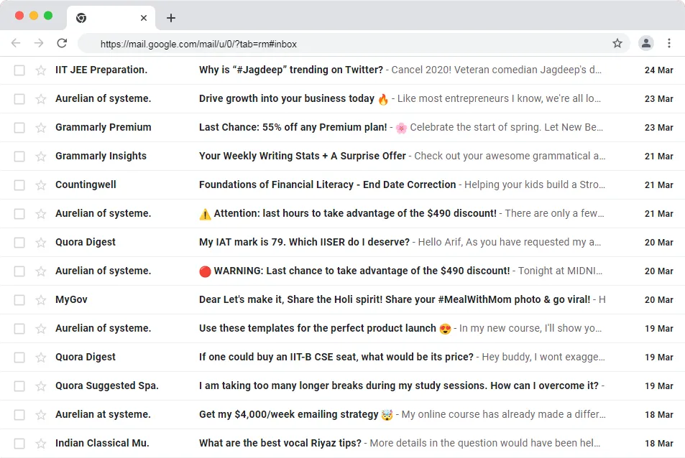Star the IIT JEE Preparation email
685x458 pixels.
tap(41, 70)
